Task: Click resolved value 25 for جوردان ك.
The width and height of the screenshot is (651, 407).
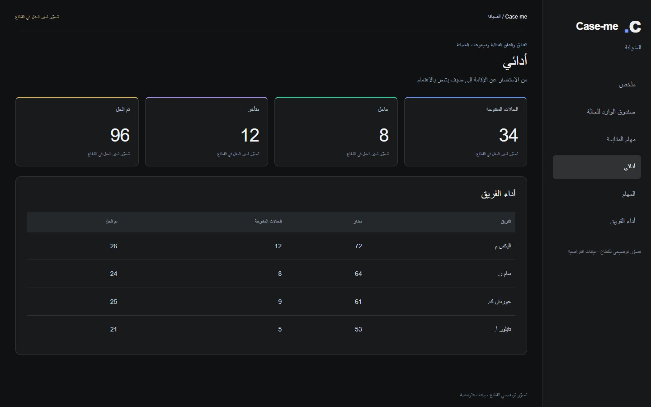Action: (113, 302)
